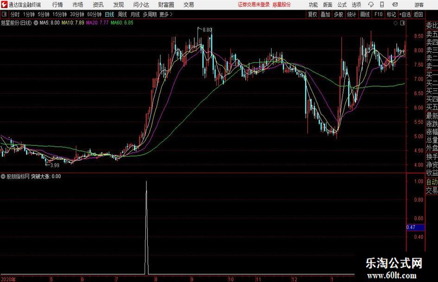Click the 统计 statistics toolbar button
This screenshot has height=282, width=438.
coord(351,14)
